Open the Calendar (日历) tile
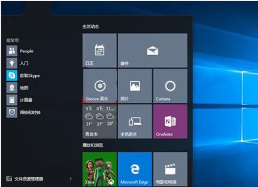The height and width of the screenshot is (187, 258). click(99, 51)
